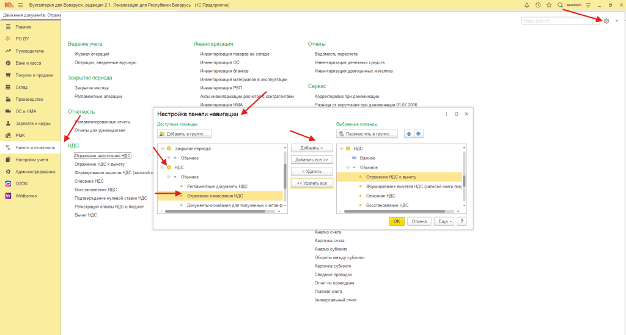Click the PO.BY sidebar icon
This screenshot has height=335, width=626.
point(8,39)
